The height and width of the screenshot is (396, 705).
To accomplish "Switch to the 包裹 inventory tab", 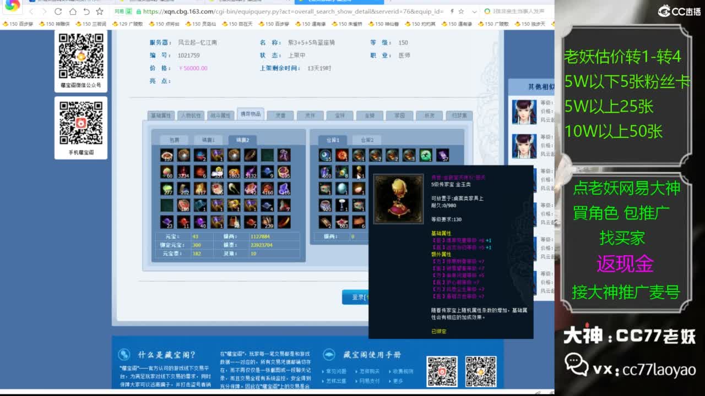I will pos(174,140).
